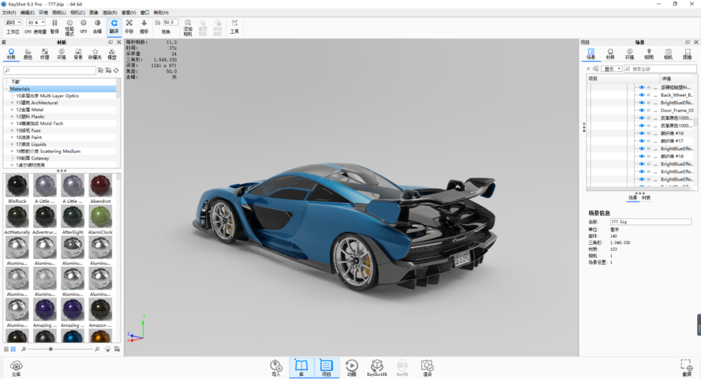The width and height of the screenshot is (701, 379).
Task: Switch library thumbnails to grid view
Action: [x=14, y=349]
